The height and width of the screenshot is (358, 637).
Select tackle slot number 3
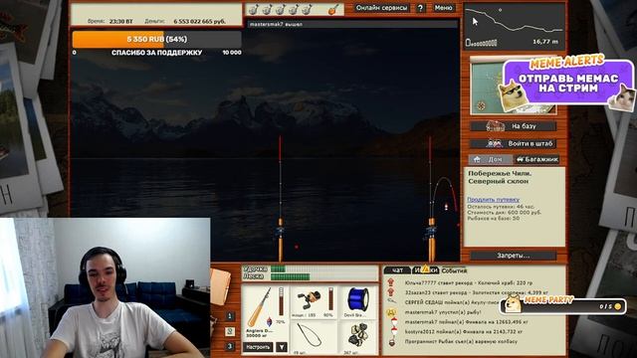pyautogui.click(x=230, y=346)
